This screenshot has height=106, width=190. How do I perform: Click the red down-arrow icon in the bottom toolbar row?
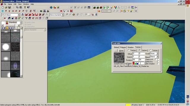coord(5,18)
